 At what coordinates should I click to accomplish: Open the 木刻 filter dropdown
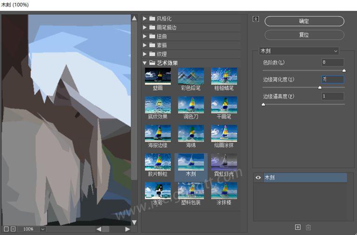click(x=299, y=51)
